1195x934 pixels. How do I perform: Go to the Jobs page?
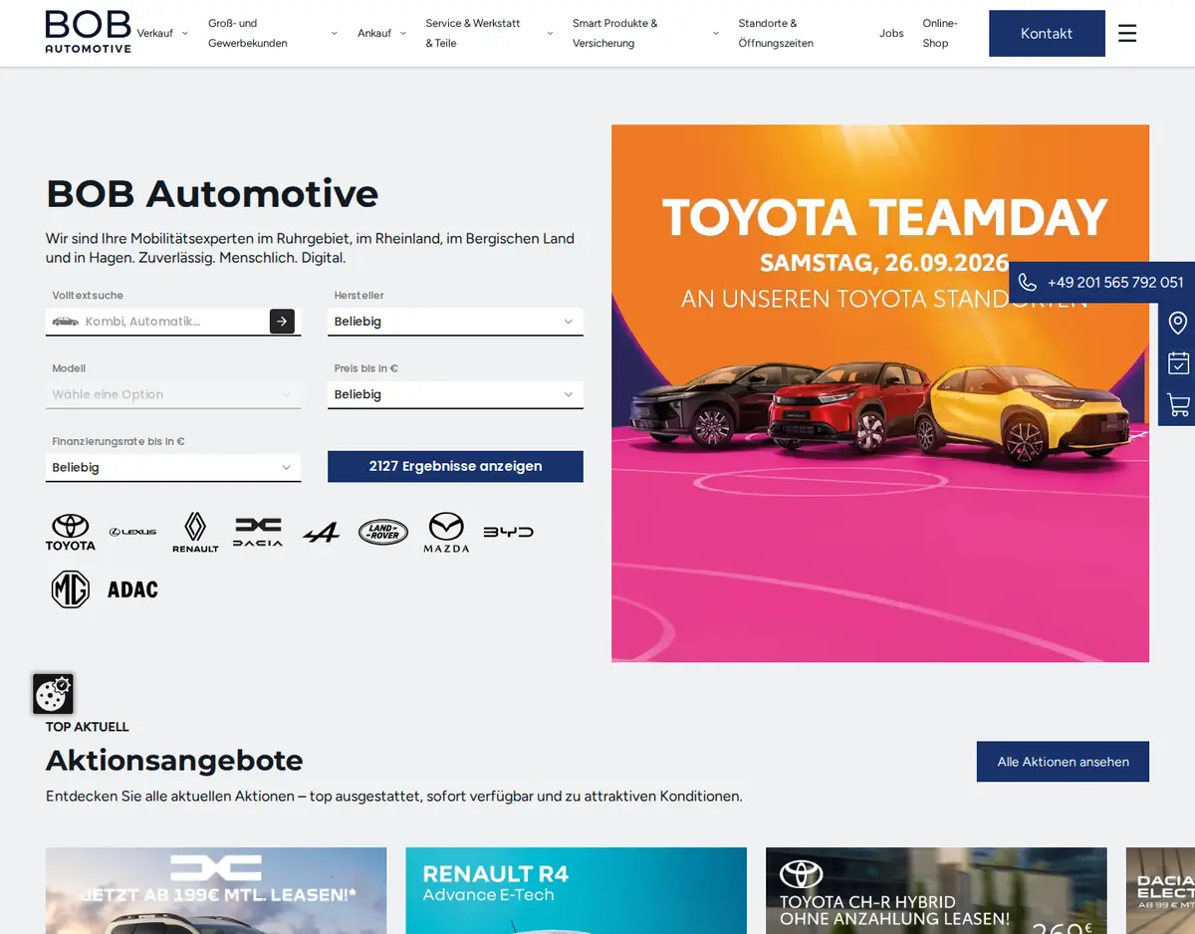tap(891, 34)
